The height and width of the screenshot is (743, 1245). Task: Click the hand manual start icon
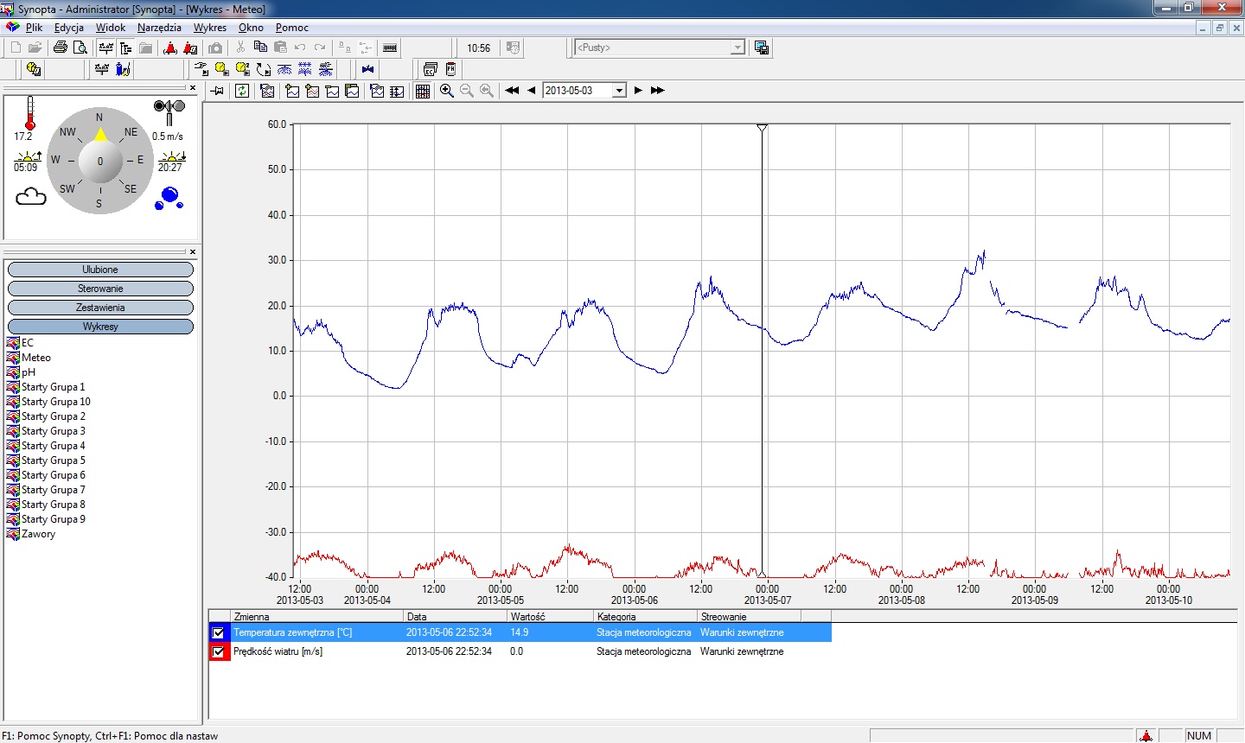pyautogui.click(x=201, y=69)
